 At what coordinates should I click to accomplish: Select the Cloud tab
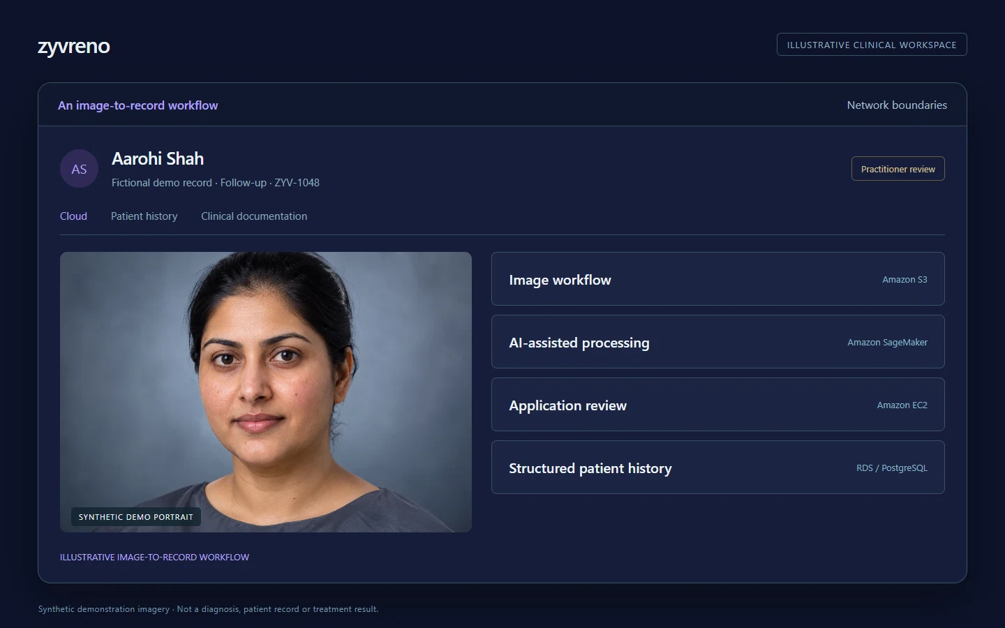click(x=73, y=216)
